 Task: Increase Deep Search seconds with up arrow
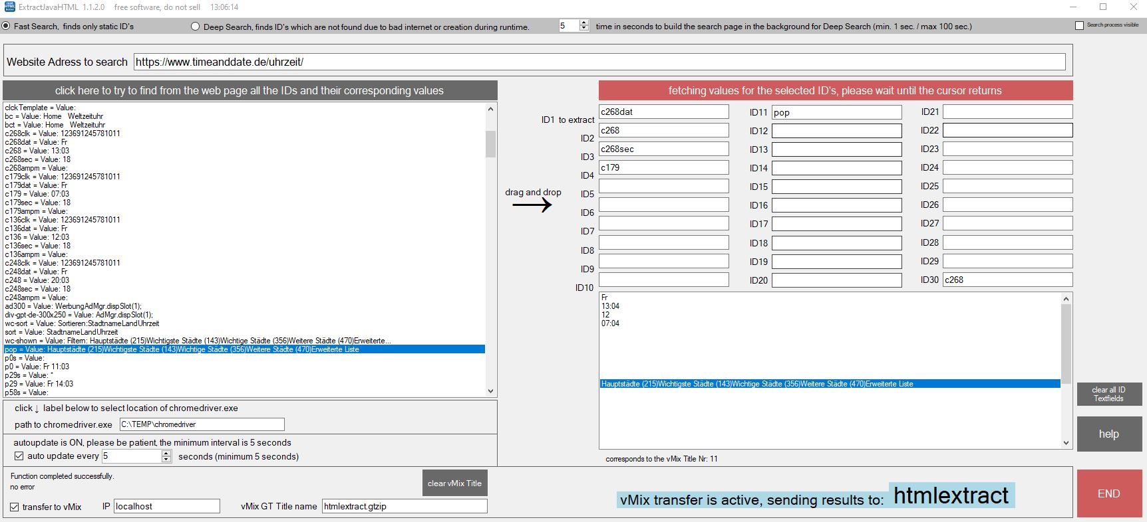pyautogui.click(x=583, y=23)
